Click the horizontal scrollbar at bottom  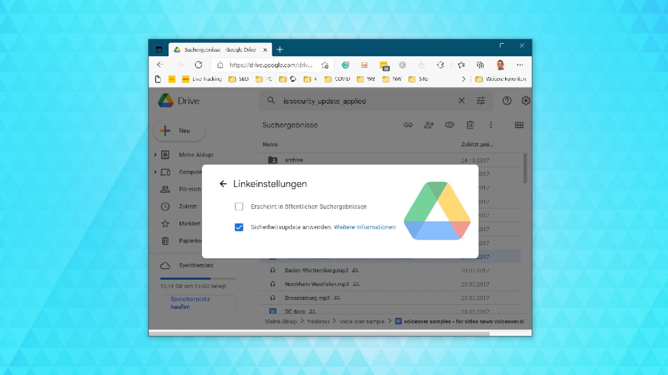[319, 333]
